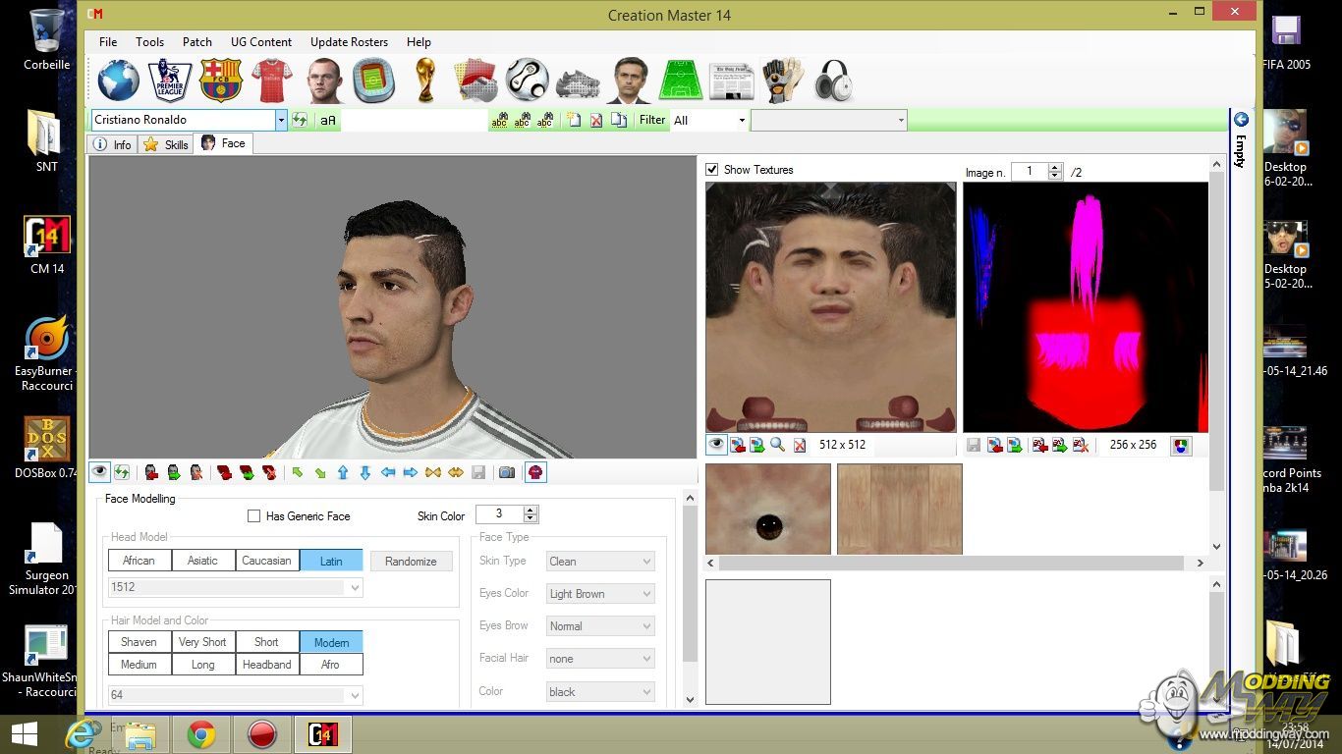Enable the Has Generic Face checkbox
Image resolution: width=1342 pixels, height=754 pixels.
coord(254,516)
